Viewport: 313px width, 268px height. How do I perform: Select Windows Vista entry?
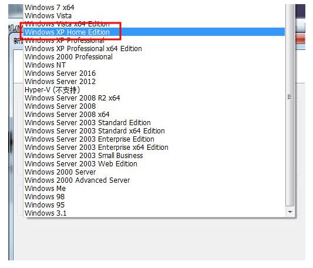click(154, 16)
